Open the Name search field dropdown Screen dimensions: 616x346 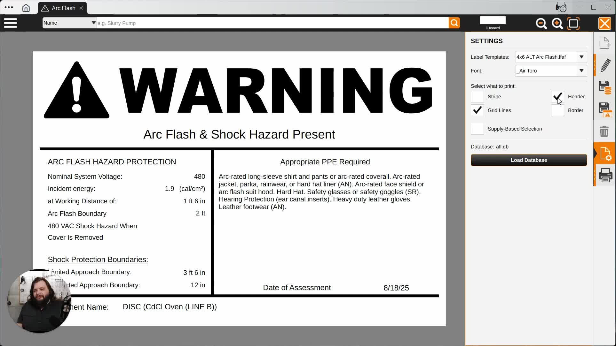(x=69, y=23)
